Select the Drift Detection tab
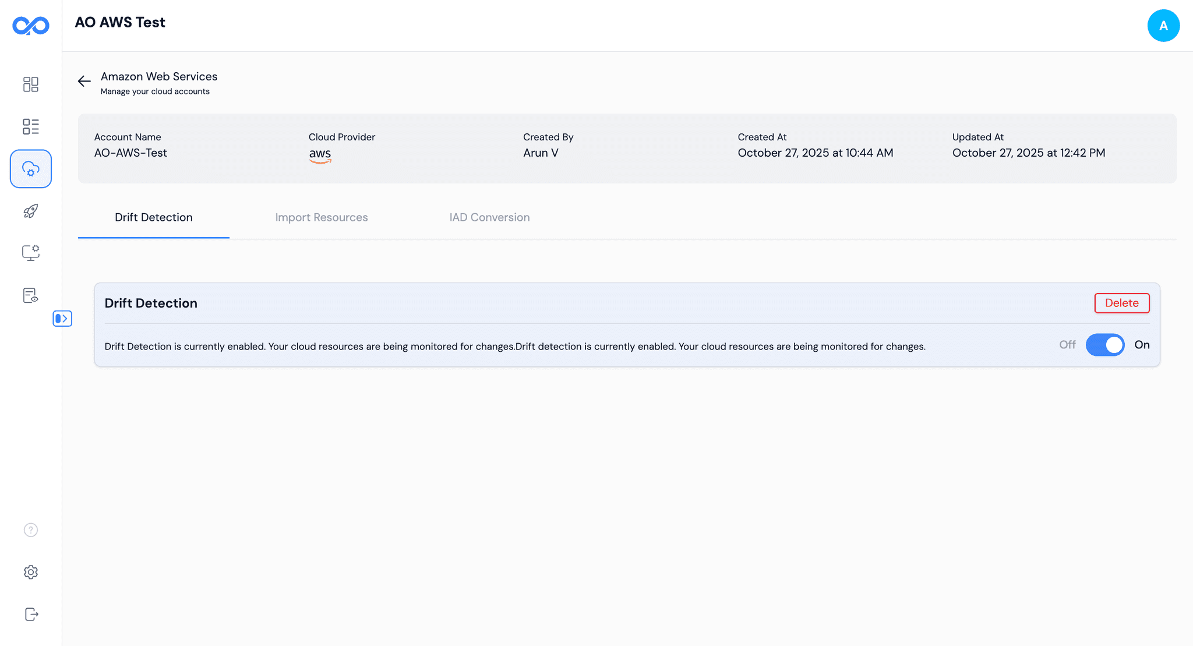 point(153,217)
